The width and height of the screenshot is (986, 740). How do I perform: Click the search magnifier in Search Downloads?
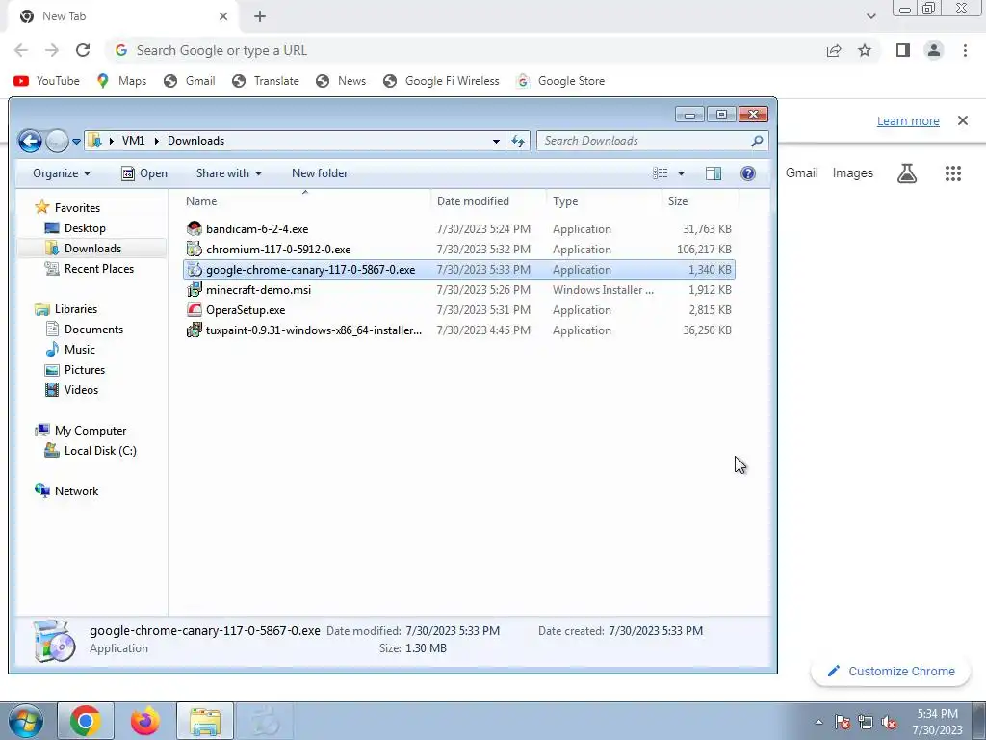tap(757, 141)
